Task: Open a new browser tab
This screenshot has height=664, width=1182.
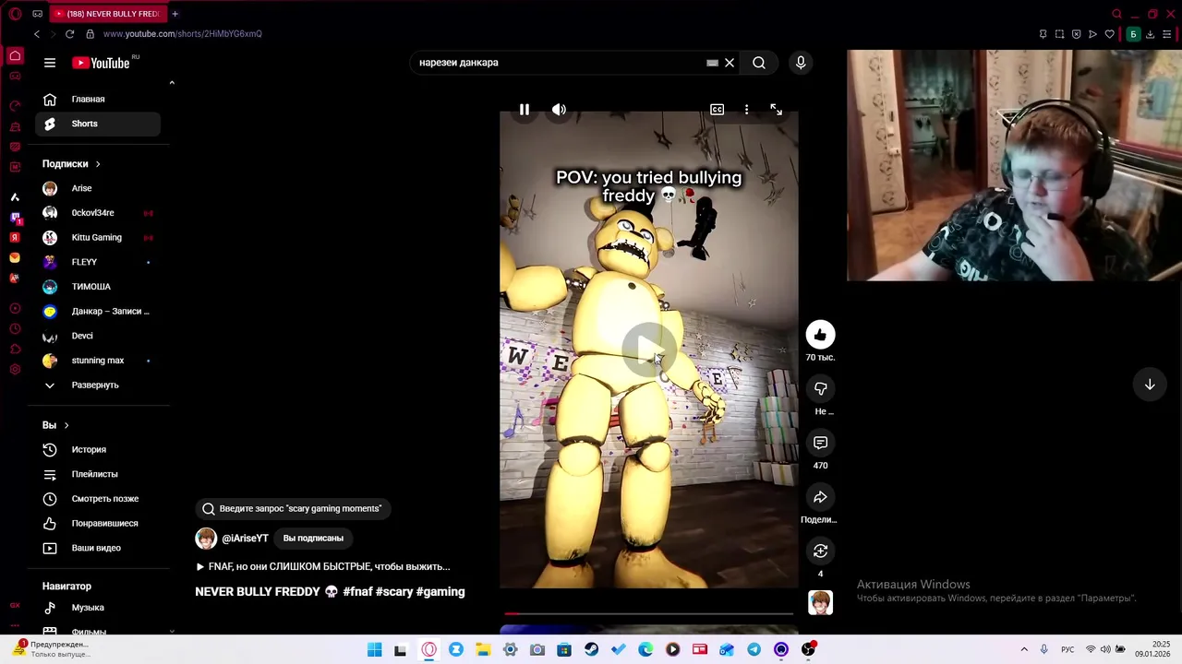Action: point(175,14)
